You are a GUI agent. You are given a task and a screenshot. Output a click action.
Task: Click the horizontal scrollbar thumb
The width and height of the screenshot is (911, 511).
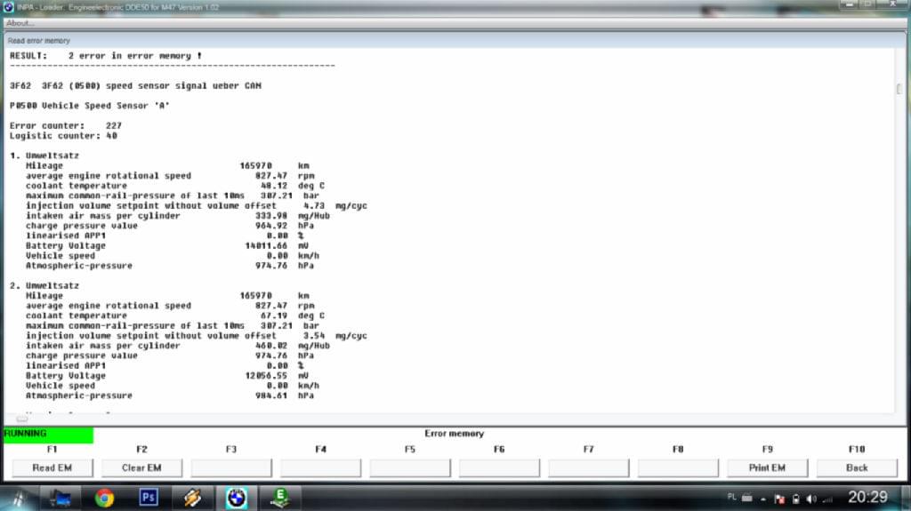coord(22,419)
